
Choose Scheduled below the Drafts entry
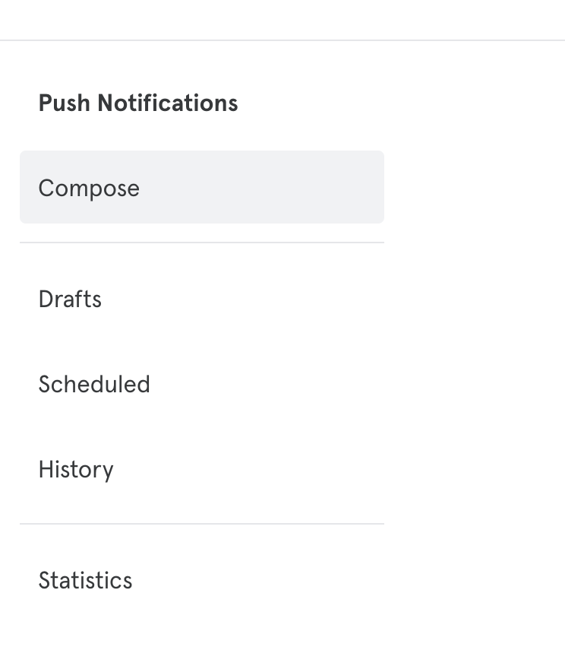[94, 384]
